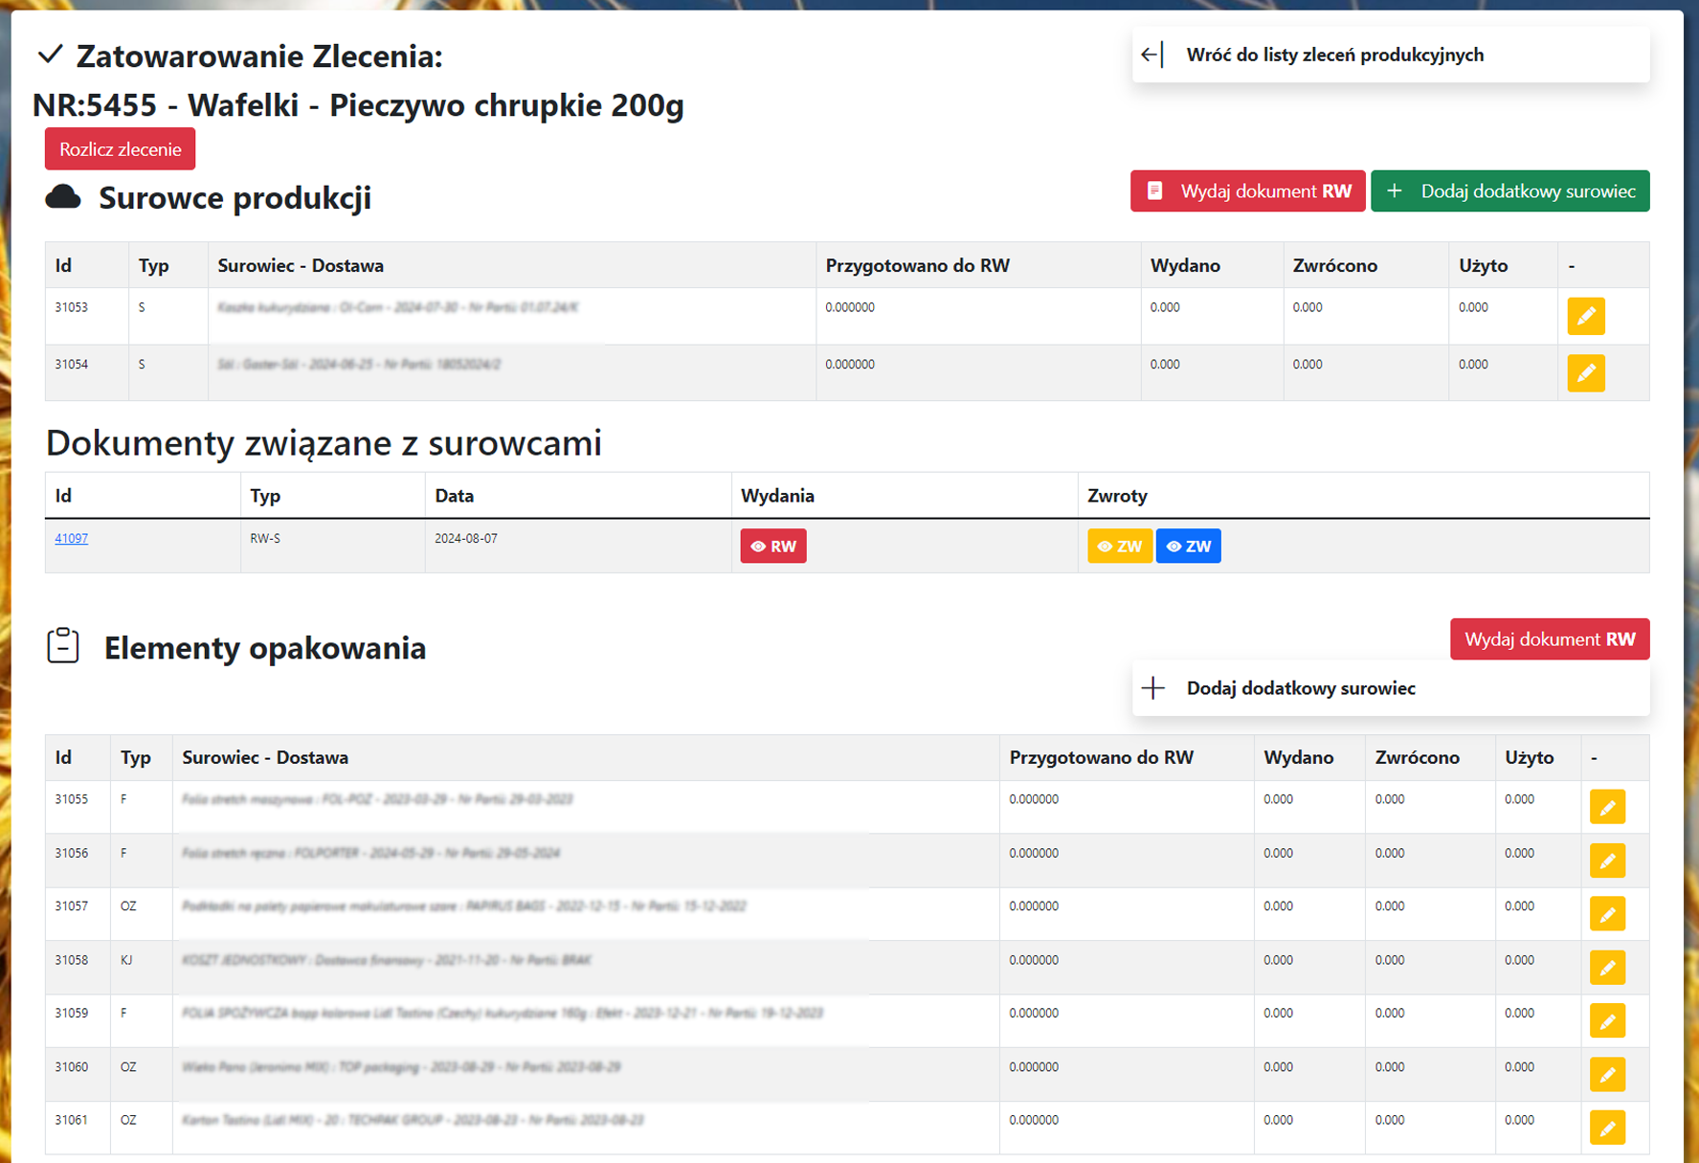The height and width of the screenshot is (1163, 1699).
Task: Click edit icon for row 31058
Action: tap(1607, 968)
